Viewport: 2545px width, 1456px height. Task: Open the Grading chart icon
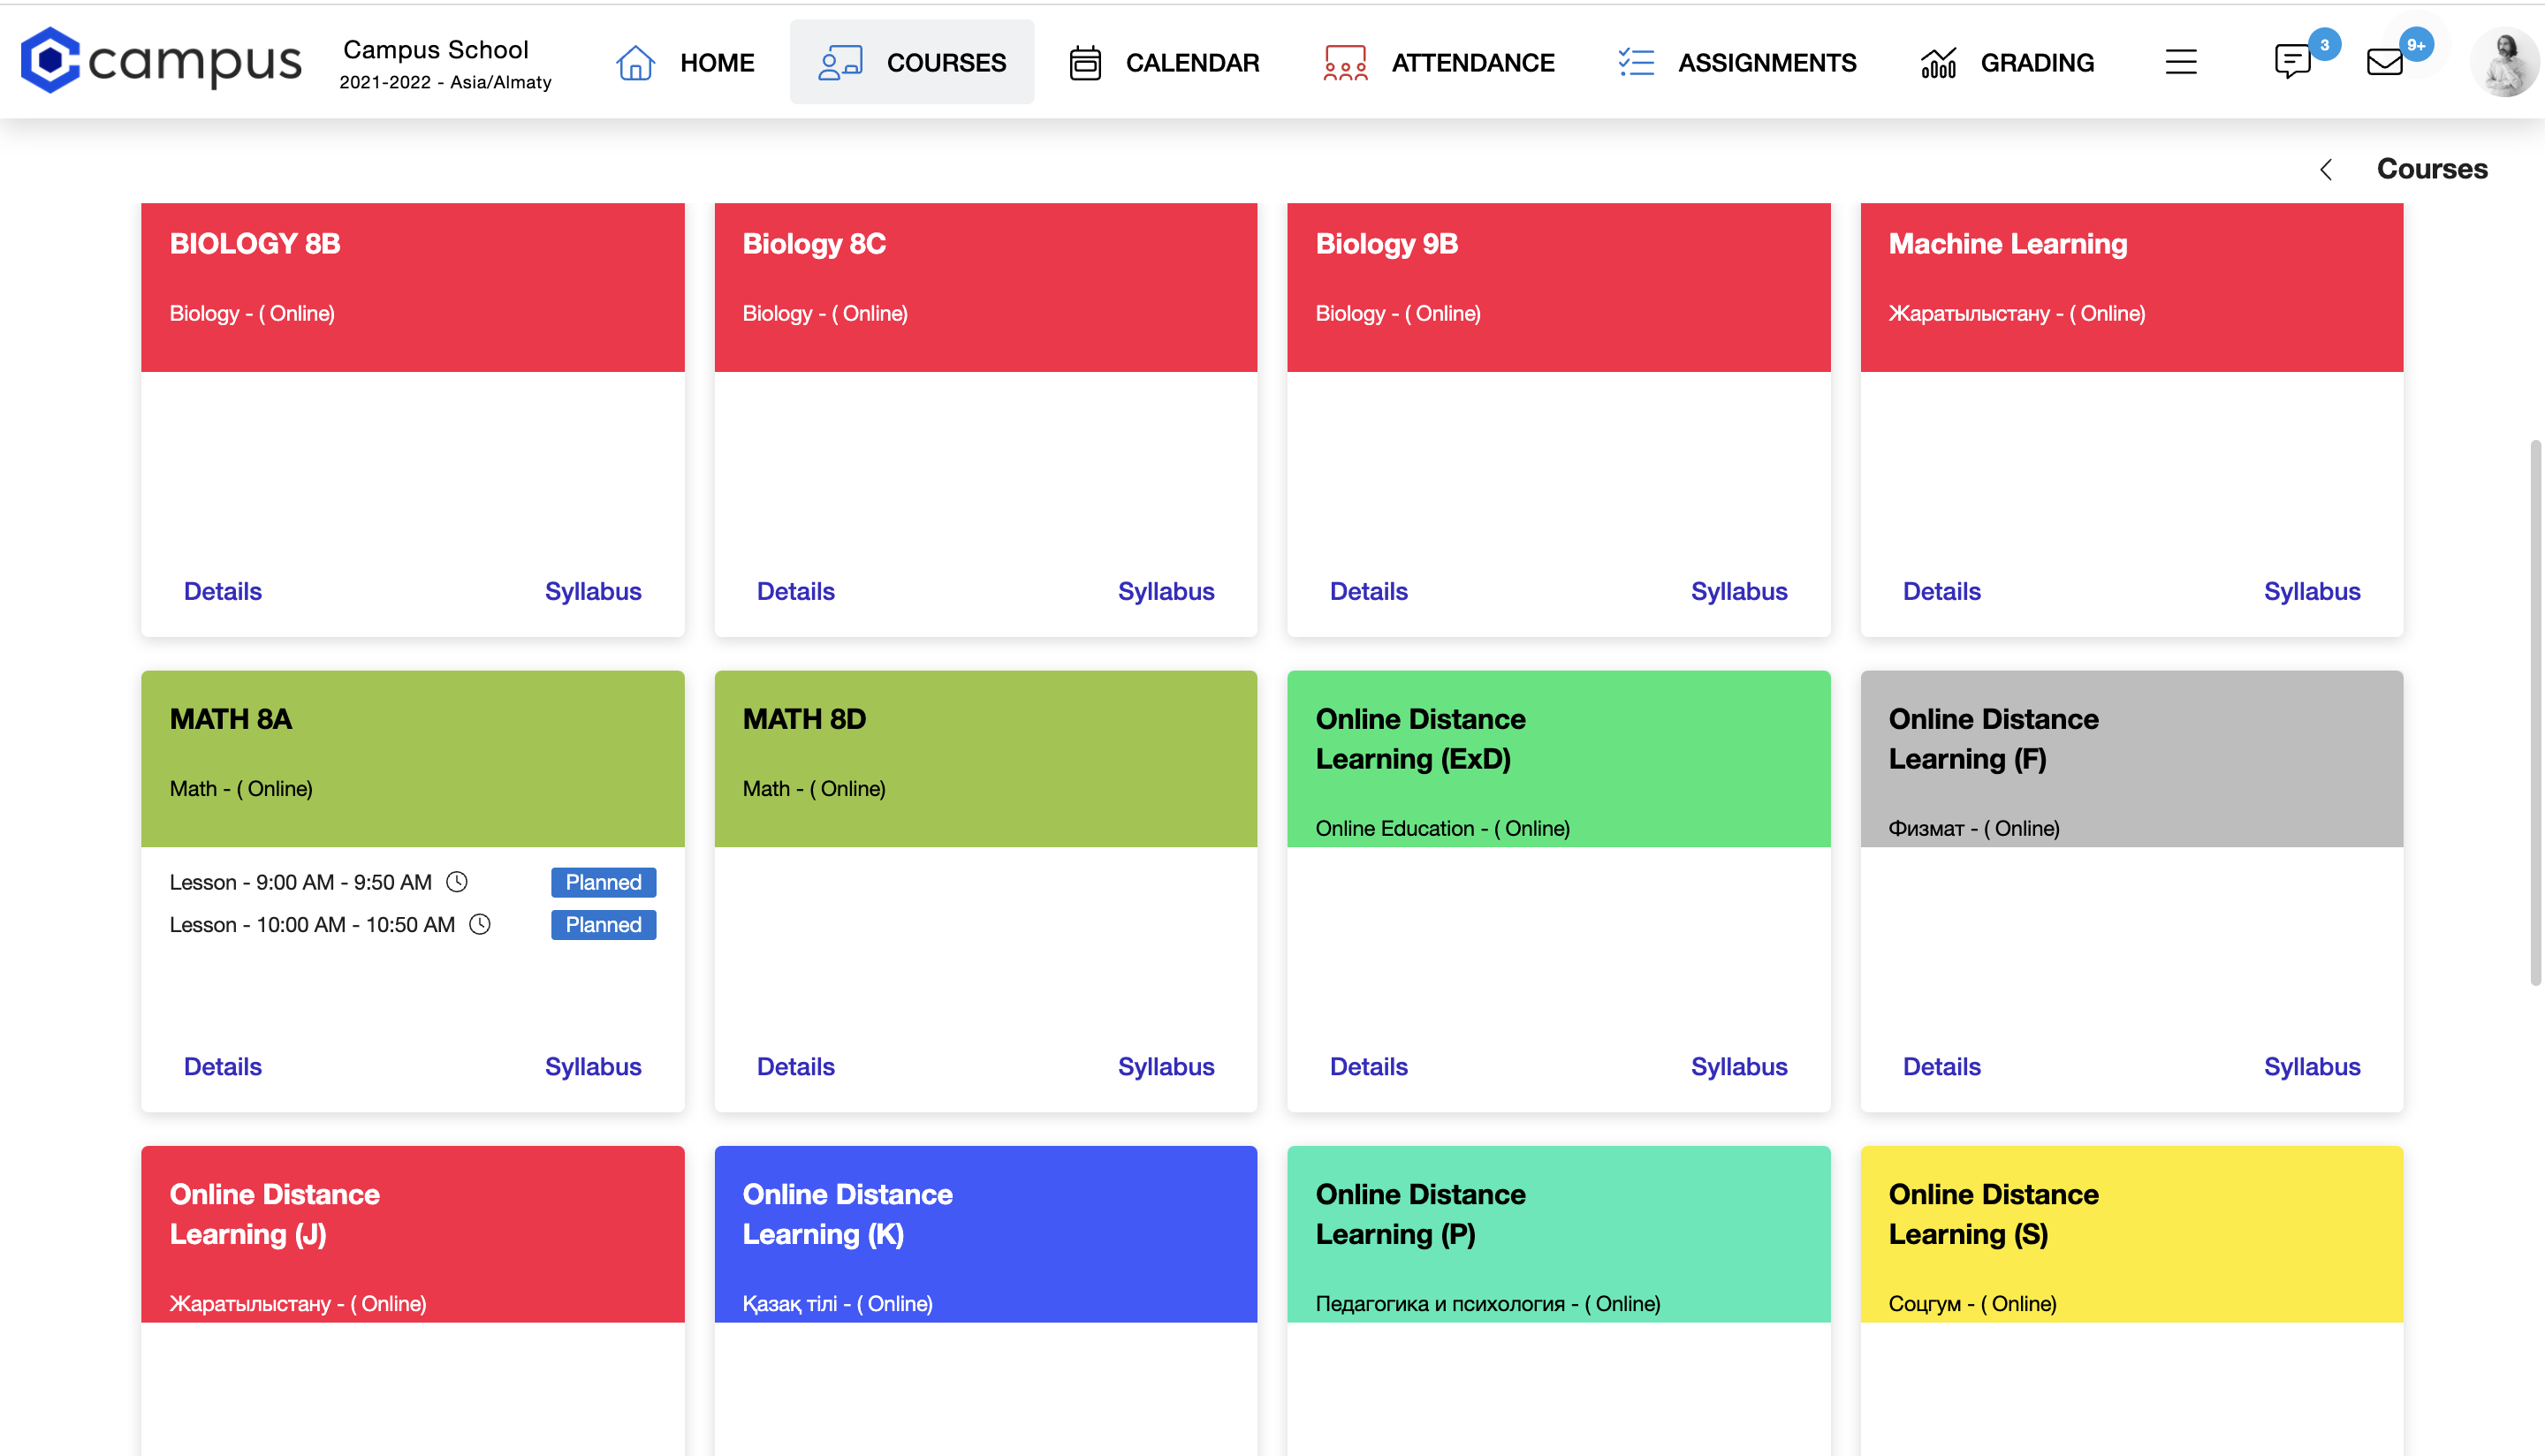(x=1938, y=63)
